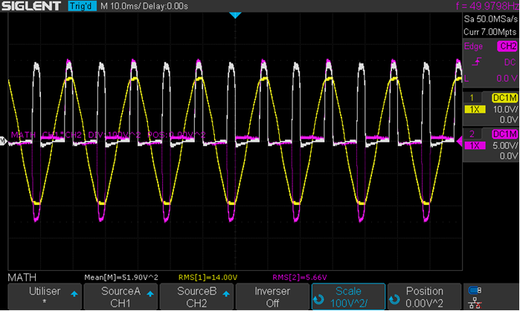Click the trigger coupling DC label
Viewport: 520px width, 311px height.
[510, 62]
